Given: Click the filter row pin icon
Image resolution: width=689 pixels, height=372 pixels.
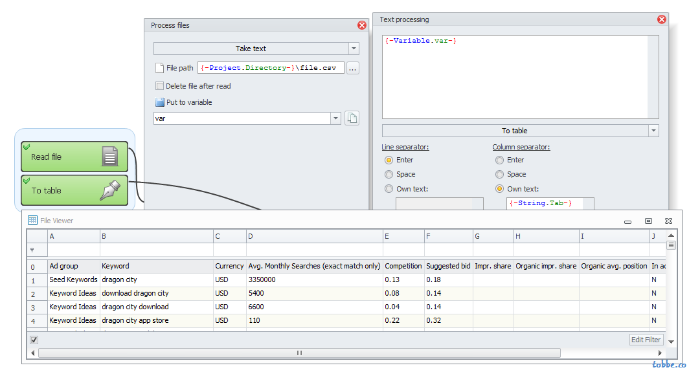Looking at the screenshot, I should click(32, 250).
